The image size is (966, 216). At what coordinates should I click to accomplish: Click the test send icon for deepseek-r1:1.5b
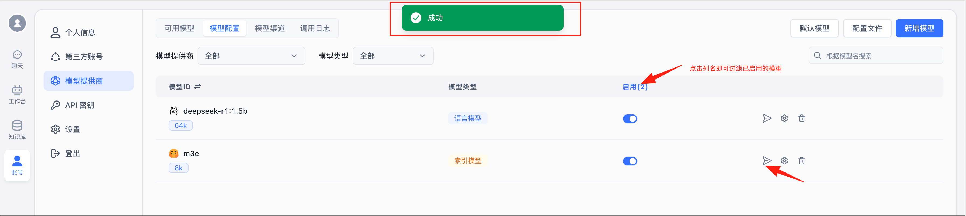pos(766,118)
